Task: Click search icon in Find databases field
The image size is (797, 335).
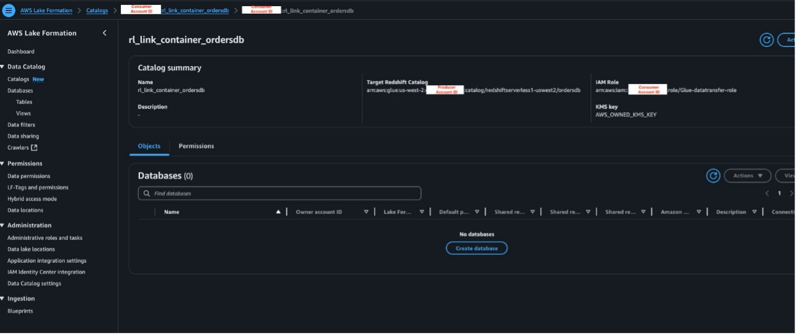Action: click(x=147, y=193)
